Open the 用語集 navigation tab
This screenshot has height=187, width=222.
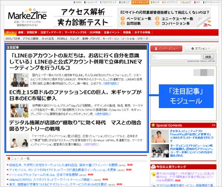tap(127, 33)
